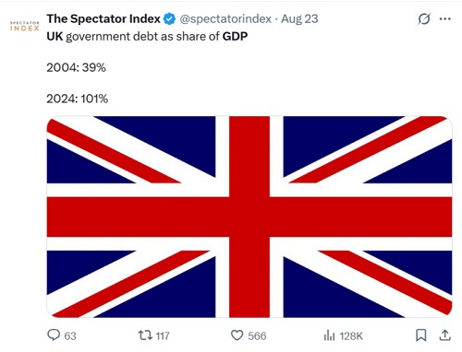Click the retweet icon
This screenshot has height=352, width=462.
(x=145, y=335)
